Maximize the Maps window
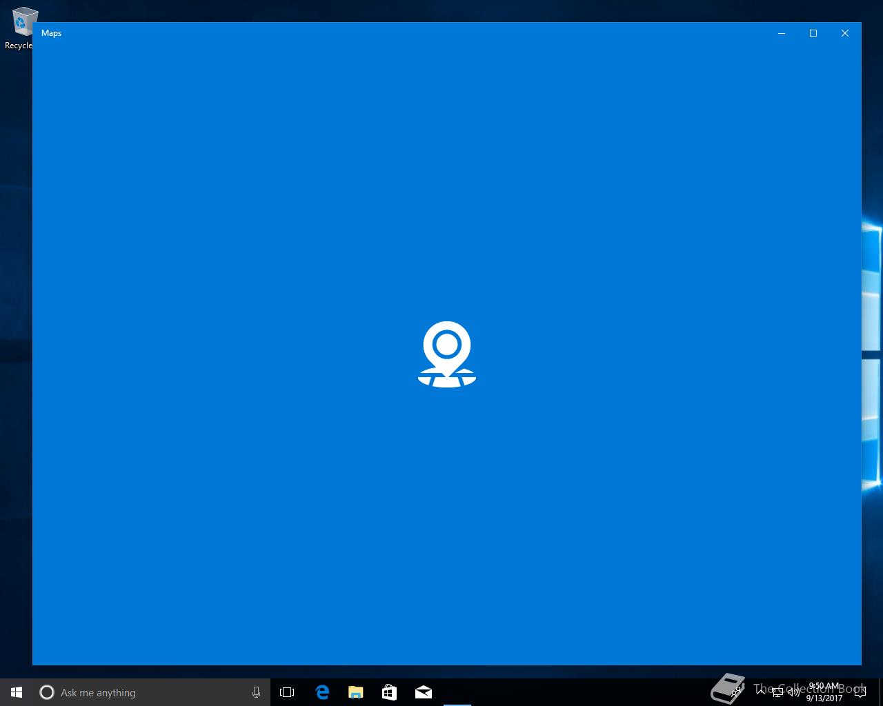The width and height of the screenshot is (883, 706). (x=813, y=33)
